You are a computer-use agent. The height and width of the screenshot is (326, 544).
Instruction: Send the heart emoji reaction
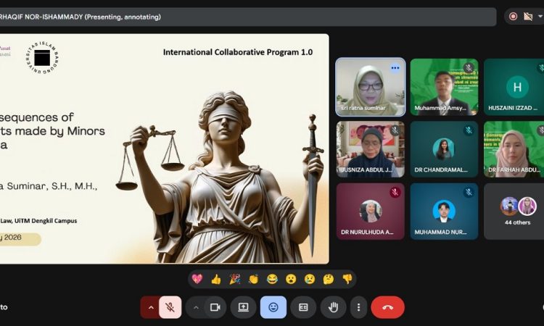click(x=197, y=279)
